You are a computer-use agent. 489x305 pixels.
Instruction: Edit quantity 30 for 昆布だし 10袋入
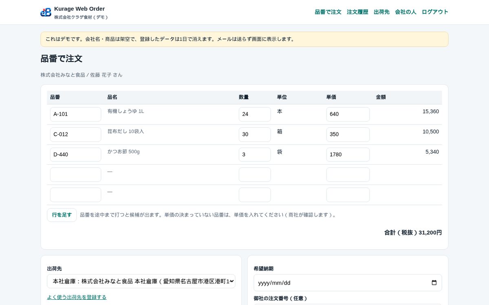click(x=255, y=135)
